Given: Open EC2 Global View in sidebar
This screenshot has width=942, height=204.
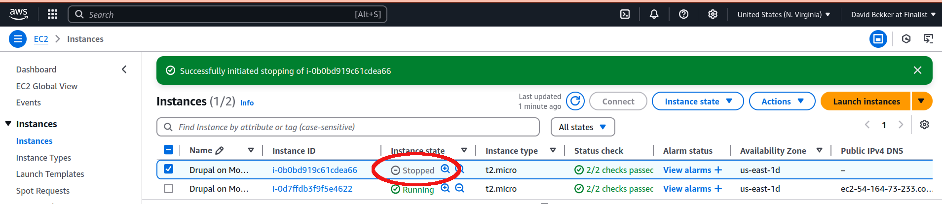Looking at the screenshot, I should pos(47,86).
